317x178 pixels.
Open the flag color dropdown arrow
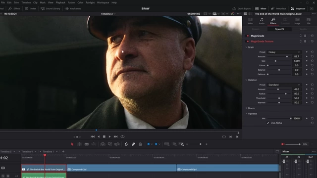coord(152,144)
